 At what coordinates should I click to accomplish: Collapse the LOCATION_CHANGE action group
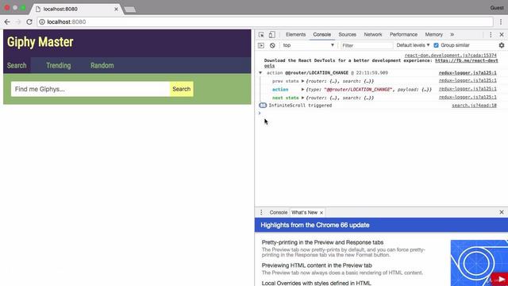pos(260,73)
